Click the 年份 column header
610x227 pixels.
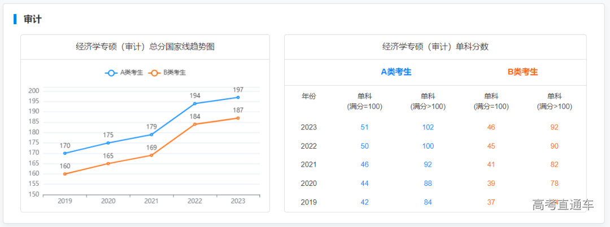click(x=309, y=96)
